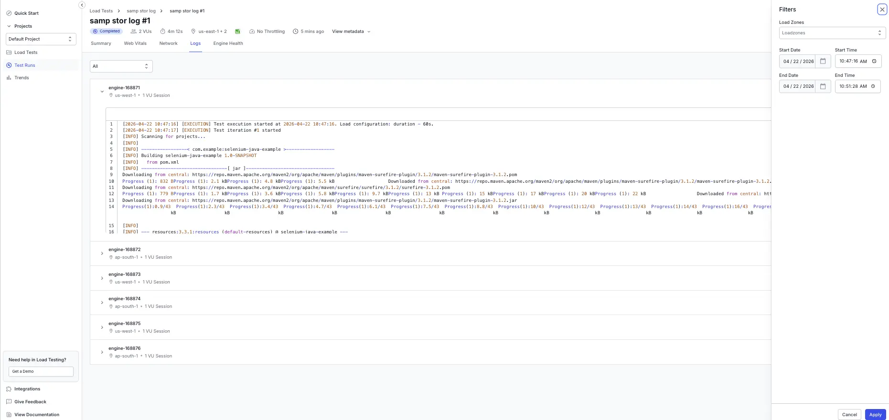Click the Load Tests breadcrumb
Image resolution: width=889 pixels, height=420 pixels.
pos(101,11)
